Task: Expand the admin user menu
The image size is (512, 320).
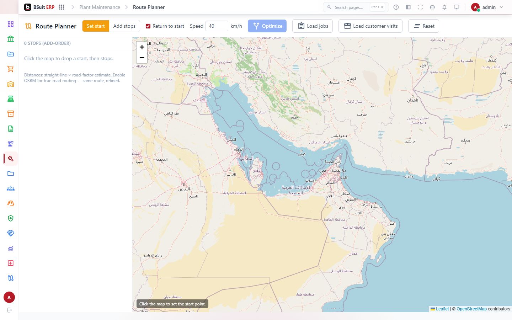Action: pyautogui.click(x=487, y=7)
